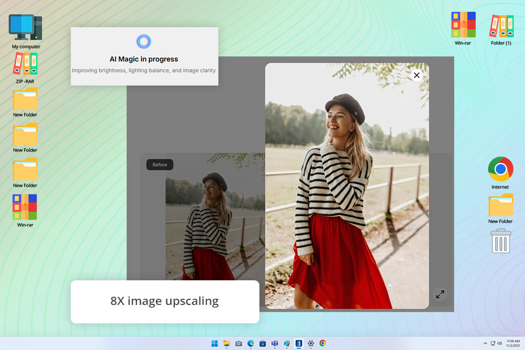Viewport: 525px width, 350px height.
Task: Open the Windows Start menu
Action: (x=214, y=343)
